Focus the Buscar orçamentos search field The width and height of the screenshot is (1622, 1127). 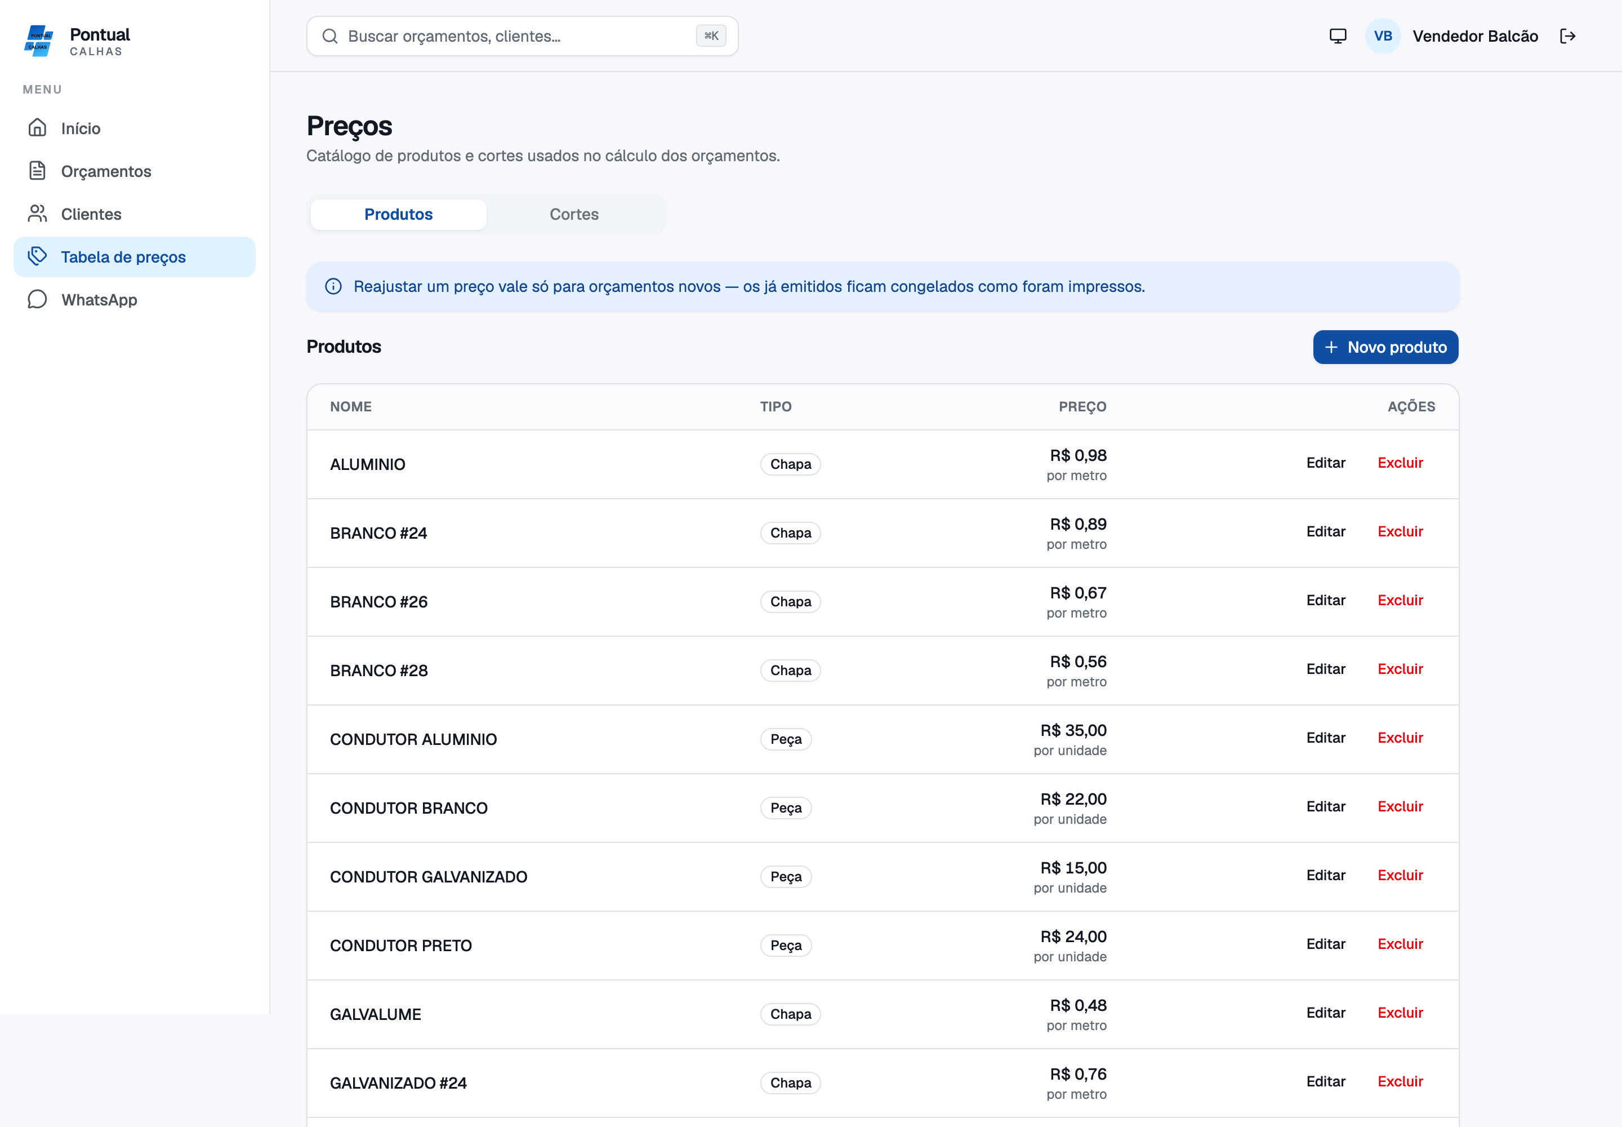click(522, 36)
